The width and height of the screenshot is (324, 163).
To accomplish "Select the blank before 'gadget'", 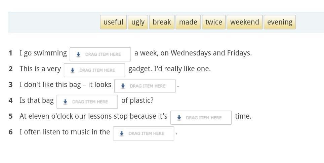I will (x=94, y=70).
